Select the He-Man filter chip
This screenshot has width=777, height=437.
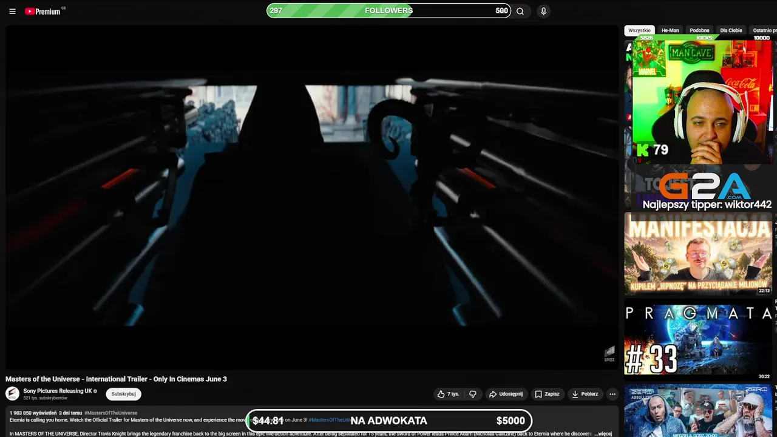(670, 30)
